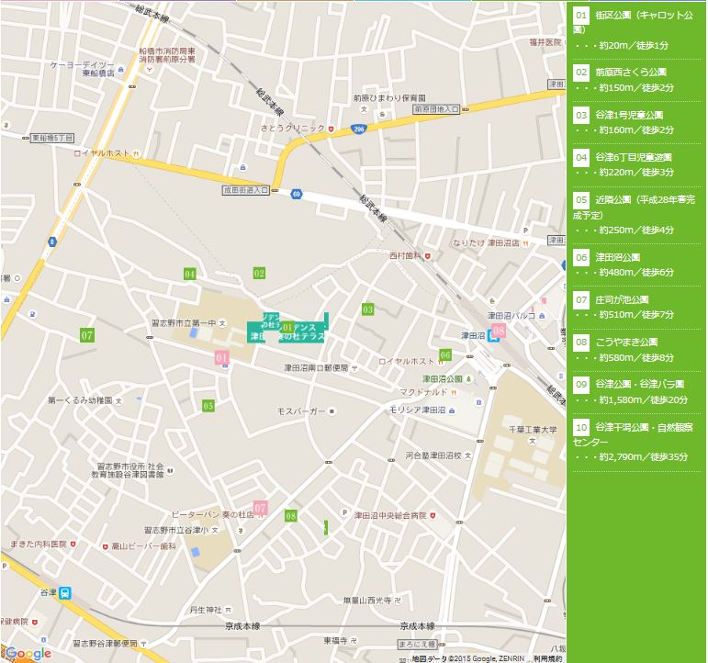708x663 pixels.
Task: Click the green 05 map marker
Action: click(x=208, y=405)
